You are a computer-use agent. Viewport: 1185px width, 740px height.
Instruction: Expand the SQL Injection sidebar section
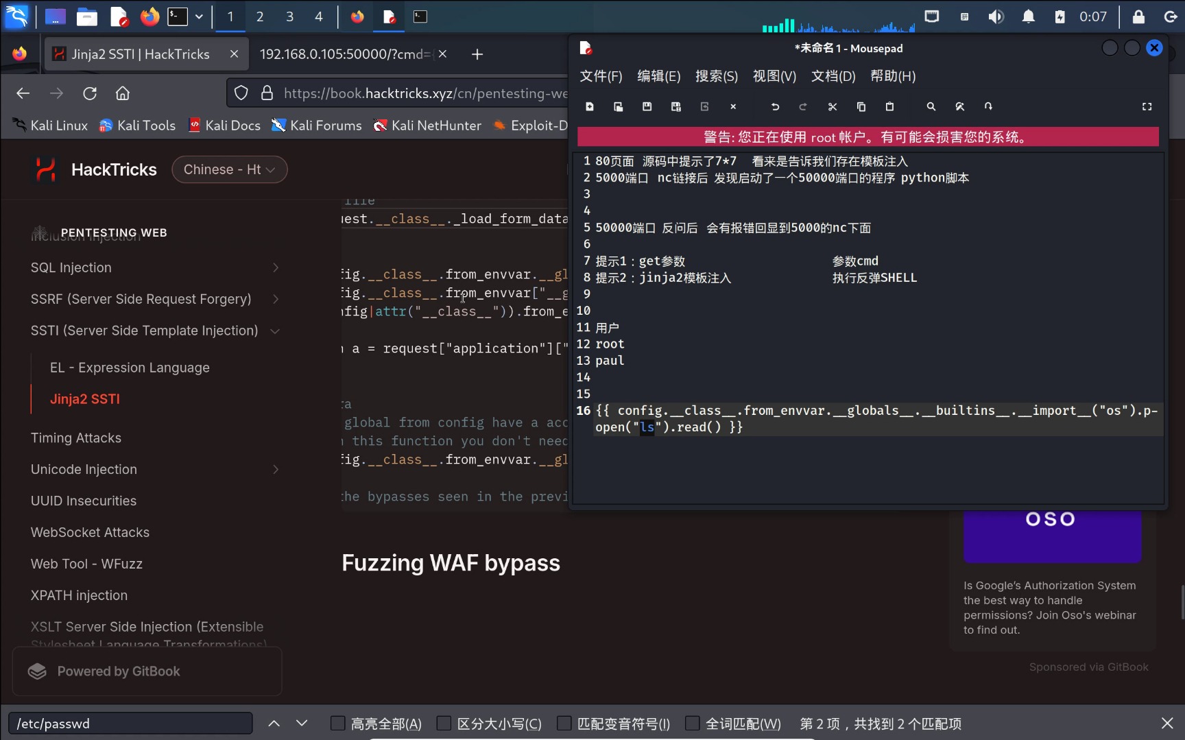click(276, 267)
